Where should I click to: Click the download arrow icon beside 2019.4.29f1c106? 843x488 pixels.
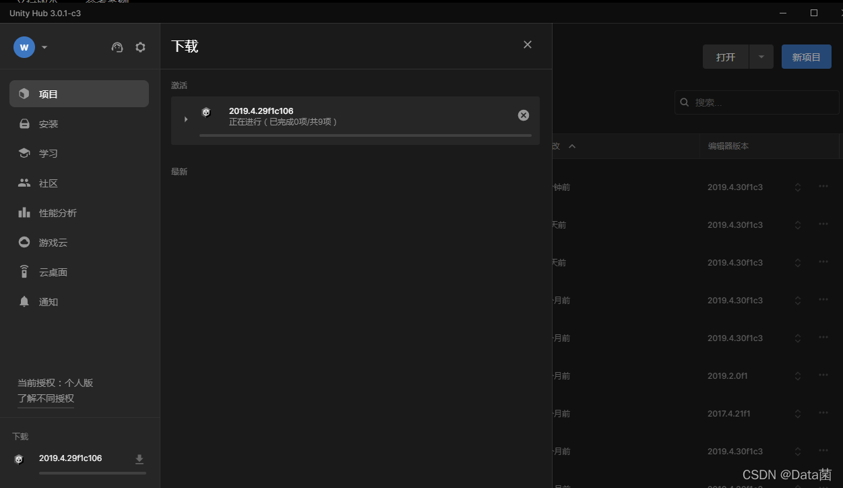pos(139,459)
